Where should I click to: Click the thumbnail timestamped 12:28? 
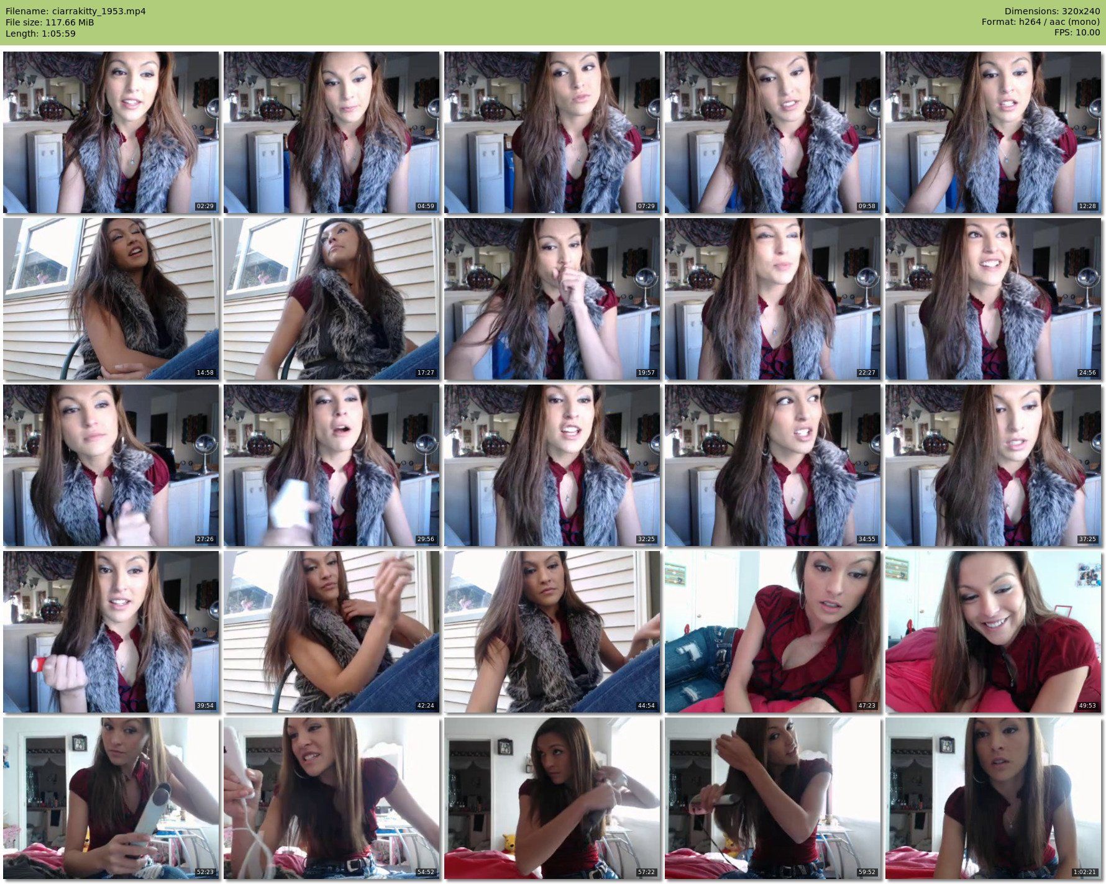(x=993, y=132)
